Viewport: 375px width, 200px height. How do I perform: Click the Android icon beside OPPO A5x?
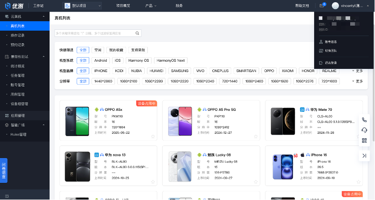(x=96, y=109)
